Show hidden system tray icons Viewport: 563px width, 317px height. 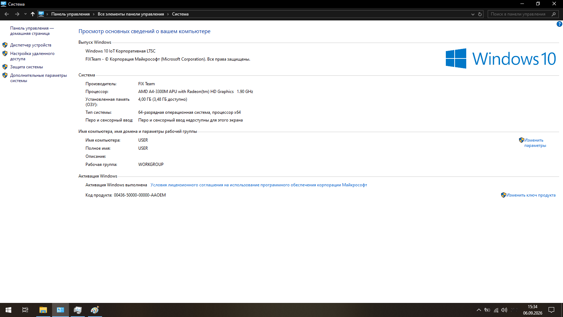479,310
